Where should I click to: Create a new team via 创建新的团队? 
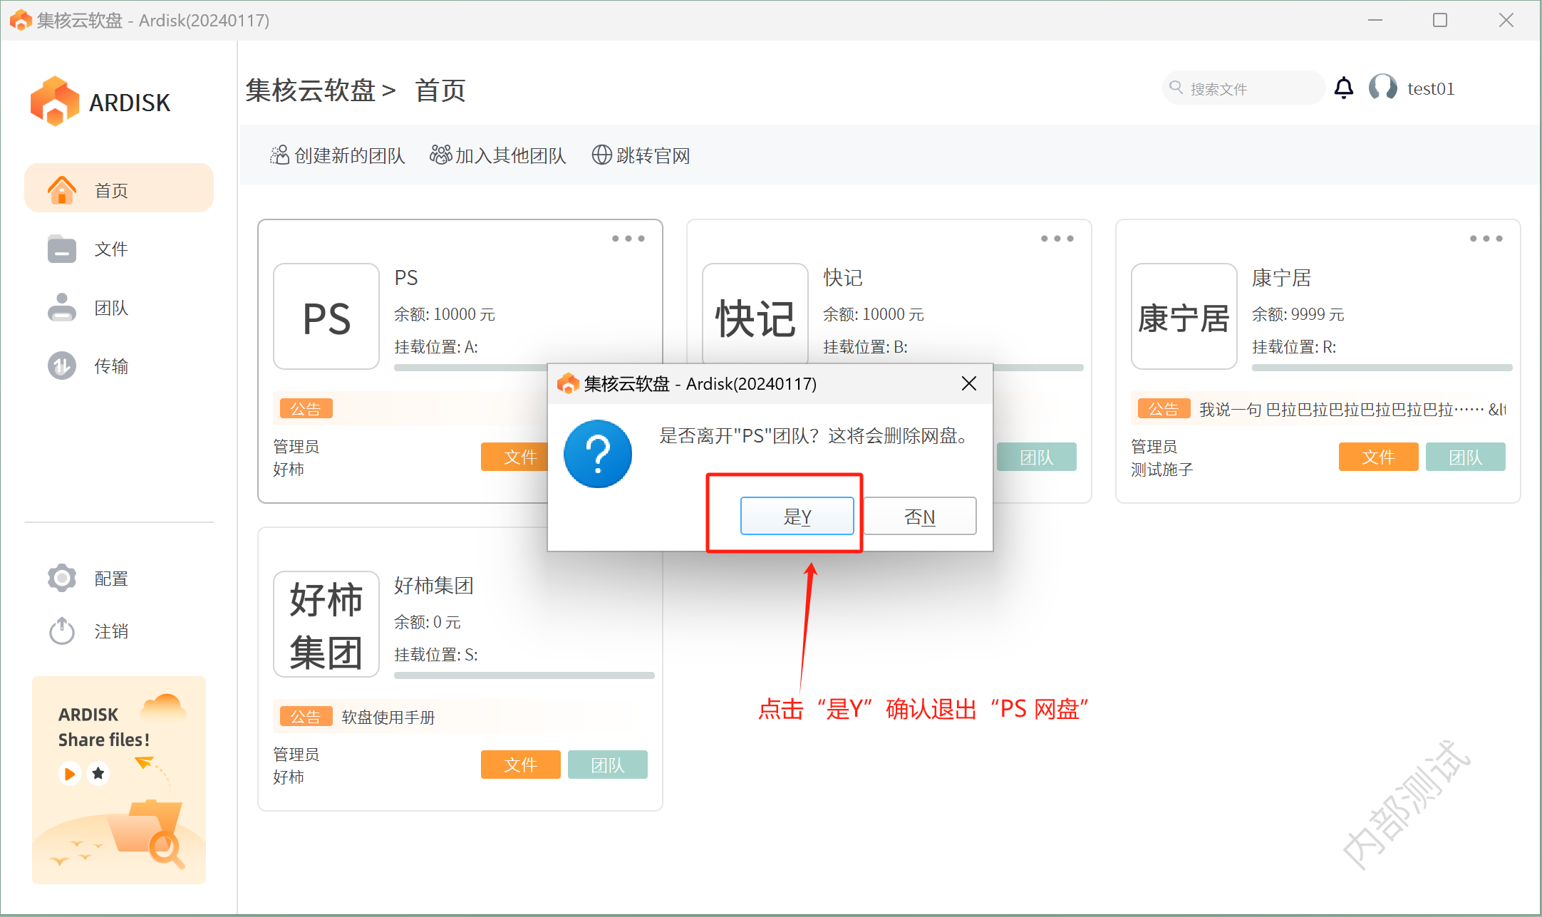click(338, 155)
